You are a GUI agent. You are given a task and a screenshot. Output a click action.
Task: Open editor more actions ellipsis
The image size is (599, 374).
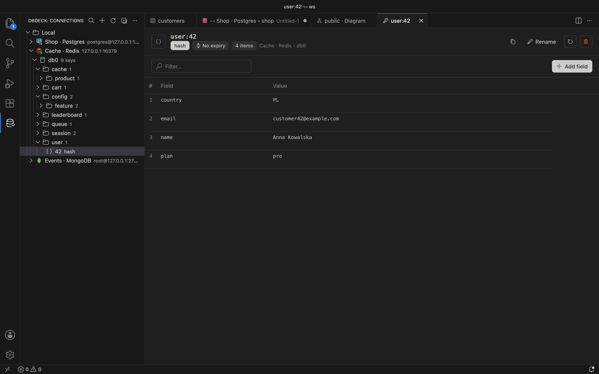pyautogui.click(x=589, y=21)
